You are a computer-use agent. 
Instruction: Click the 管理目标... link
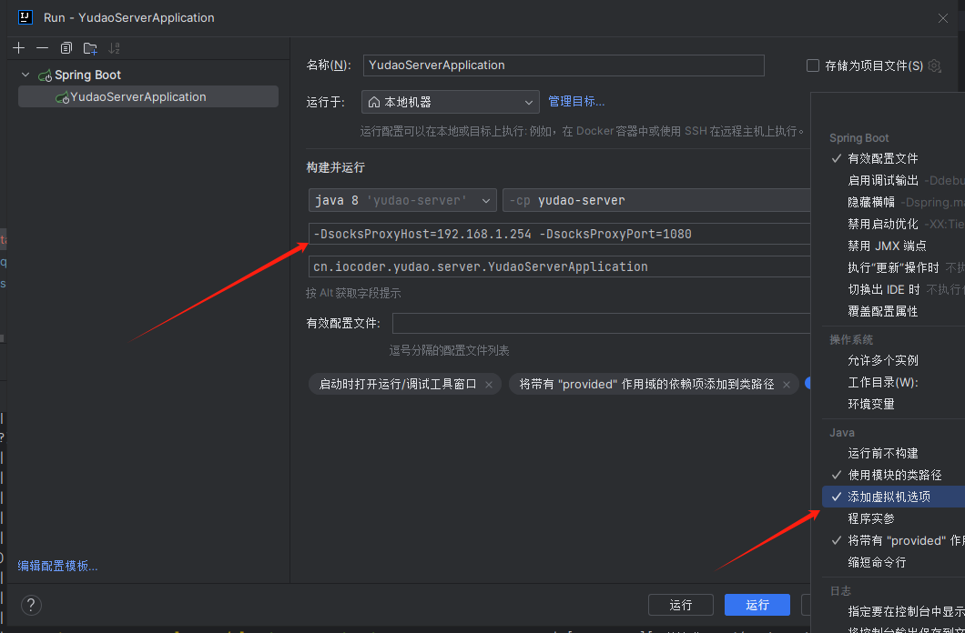click(575, 102)
